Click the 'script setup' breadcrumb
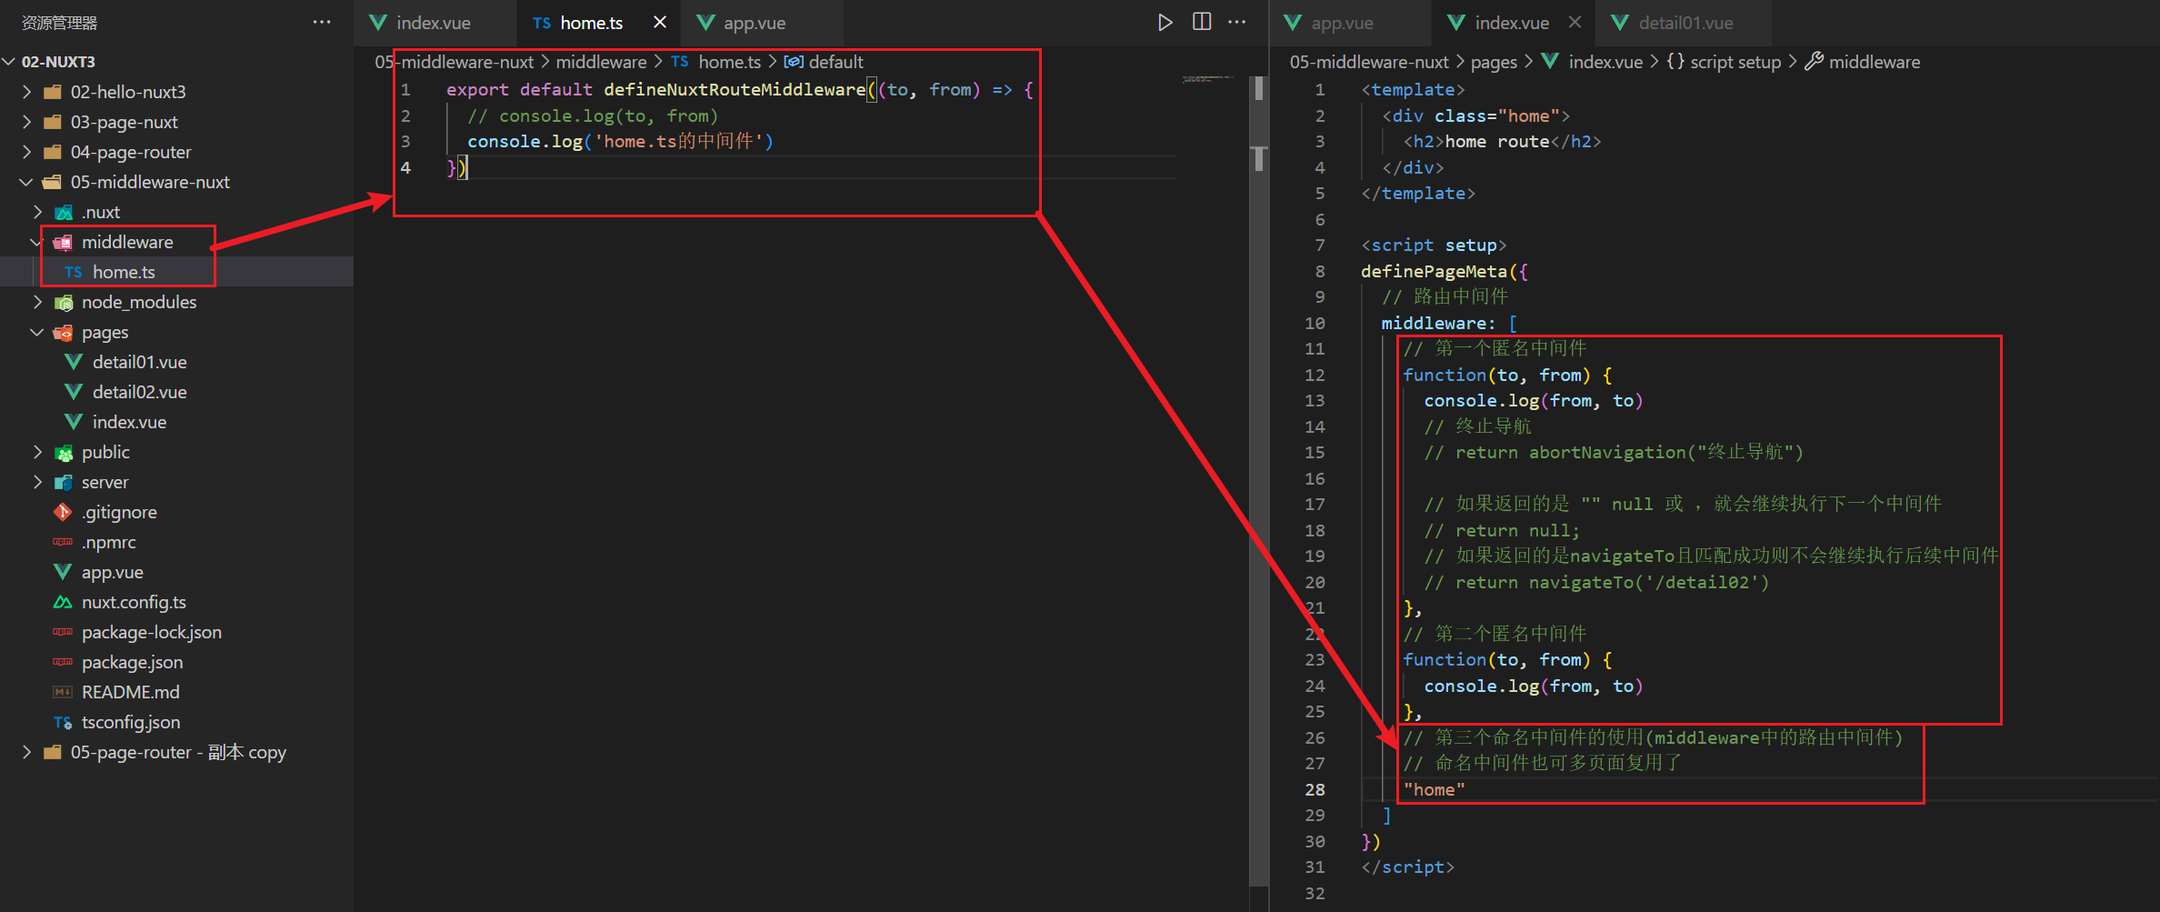This screenshot has width=2160, height=912. point(1735,62)
